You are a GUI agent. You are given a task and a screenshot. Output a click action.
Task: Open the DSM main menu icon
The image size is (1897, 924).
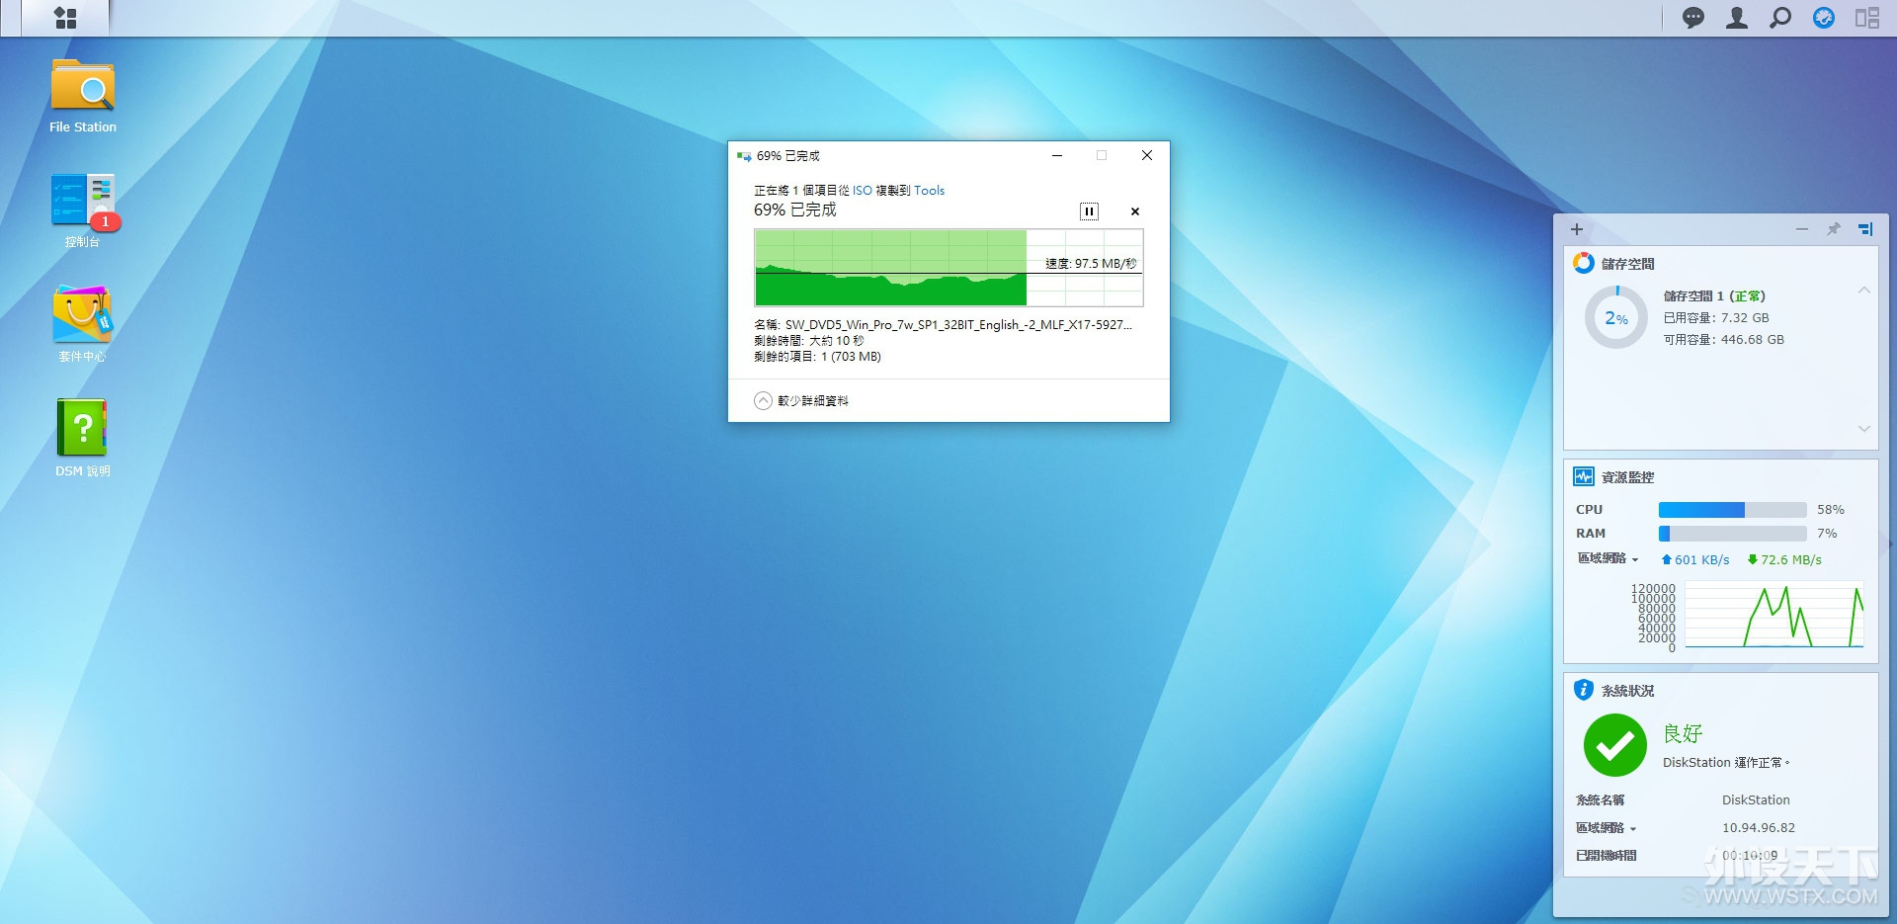click(65, 18)
